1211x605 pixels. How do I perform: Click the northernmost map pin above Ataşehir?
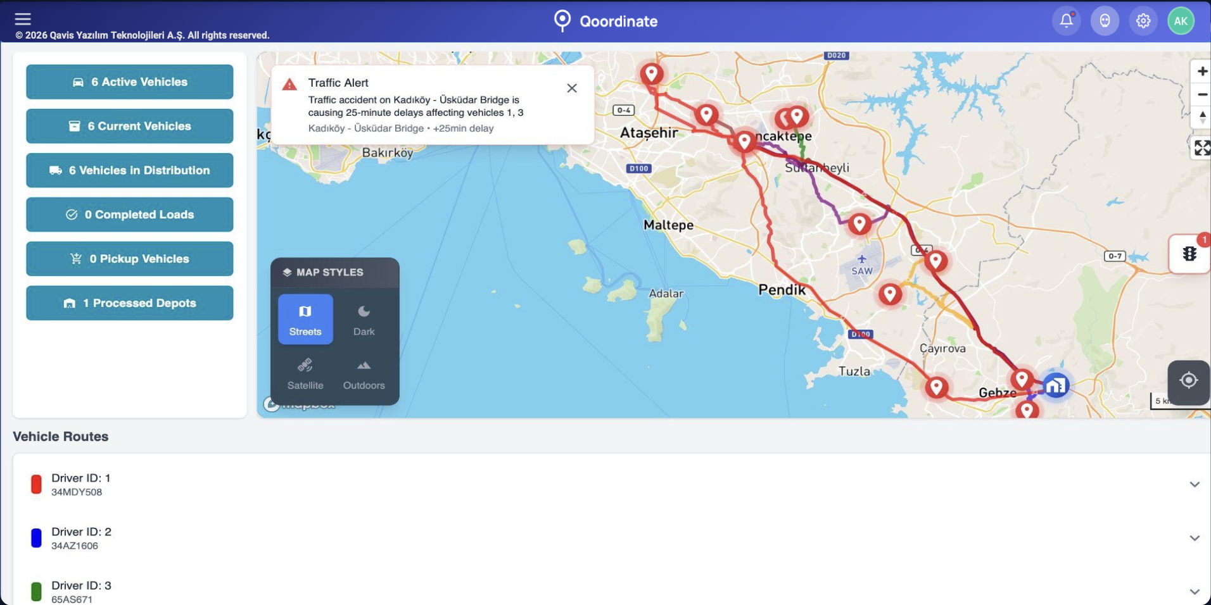tap(651, 75)
